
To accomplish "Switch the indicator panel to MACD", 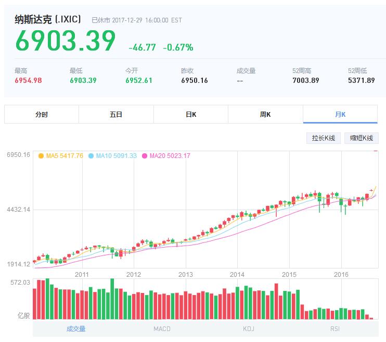I will click(162, 329).
